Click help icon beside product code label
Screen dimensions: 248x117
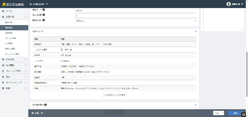(44, 10)
